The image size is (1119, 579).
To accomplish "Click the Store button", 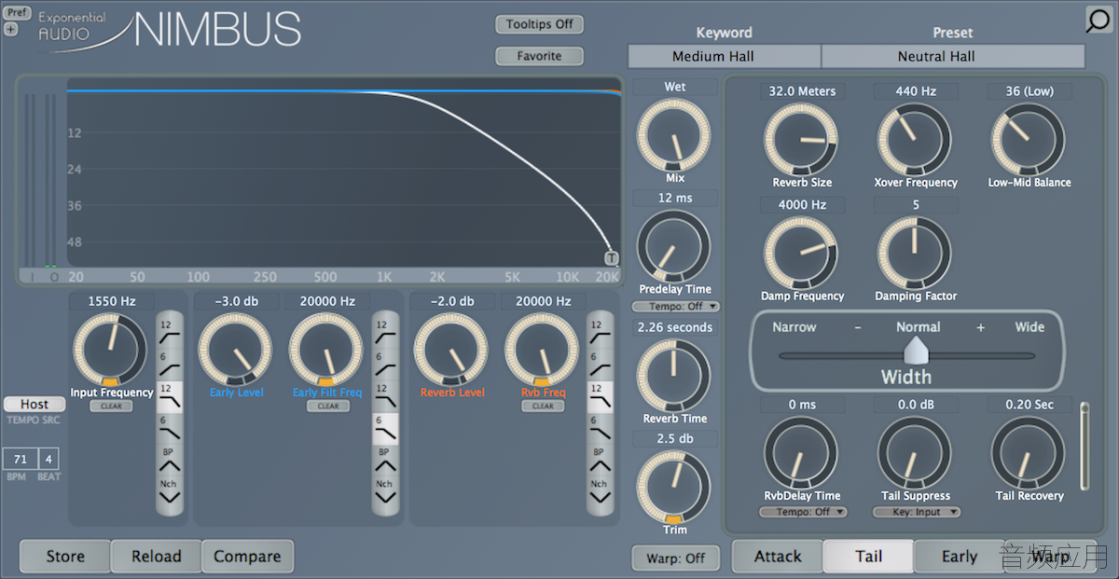I will pos(65,557).
